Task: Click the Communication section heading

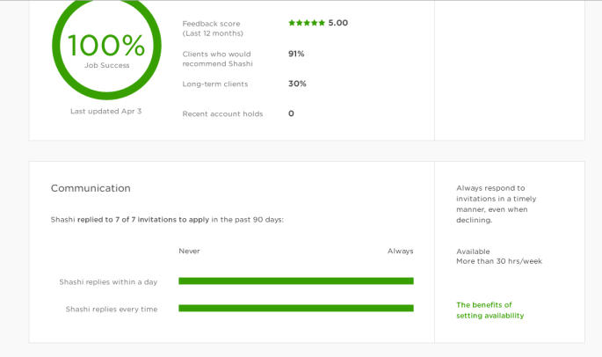Action: pos(91,188)
